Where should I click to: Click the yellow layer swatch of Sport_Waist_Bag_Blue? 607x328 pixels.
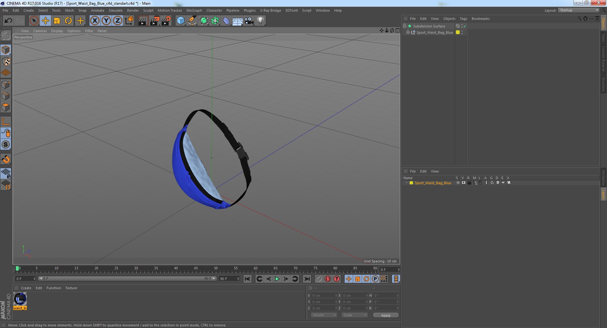point(457,32)
